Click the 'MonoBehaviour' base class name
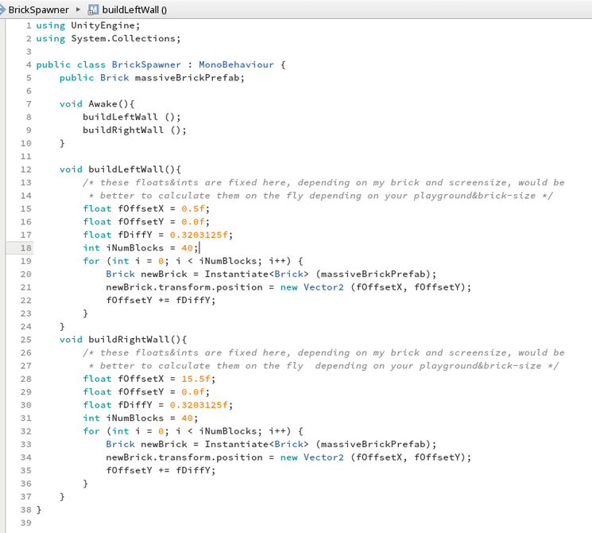Image resolution: width=592 pixels, height=533 pixels. tap(236, 64)
